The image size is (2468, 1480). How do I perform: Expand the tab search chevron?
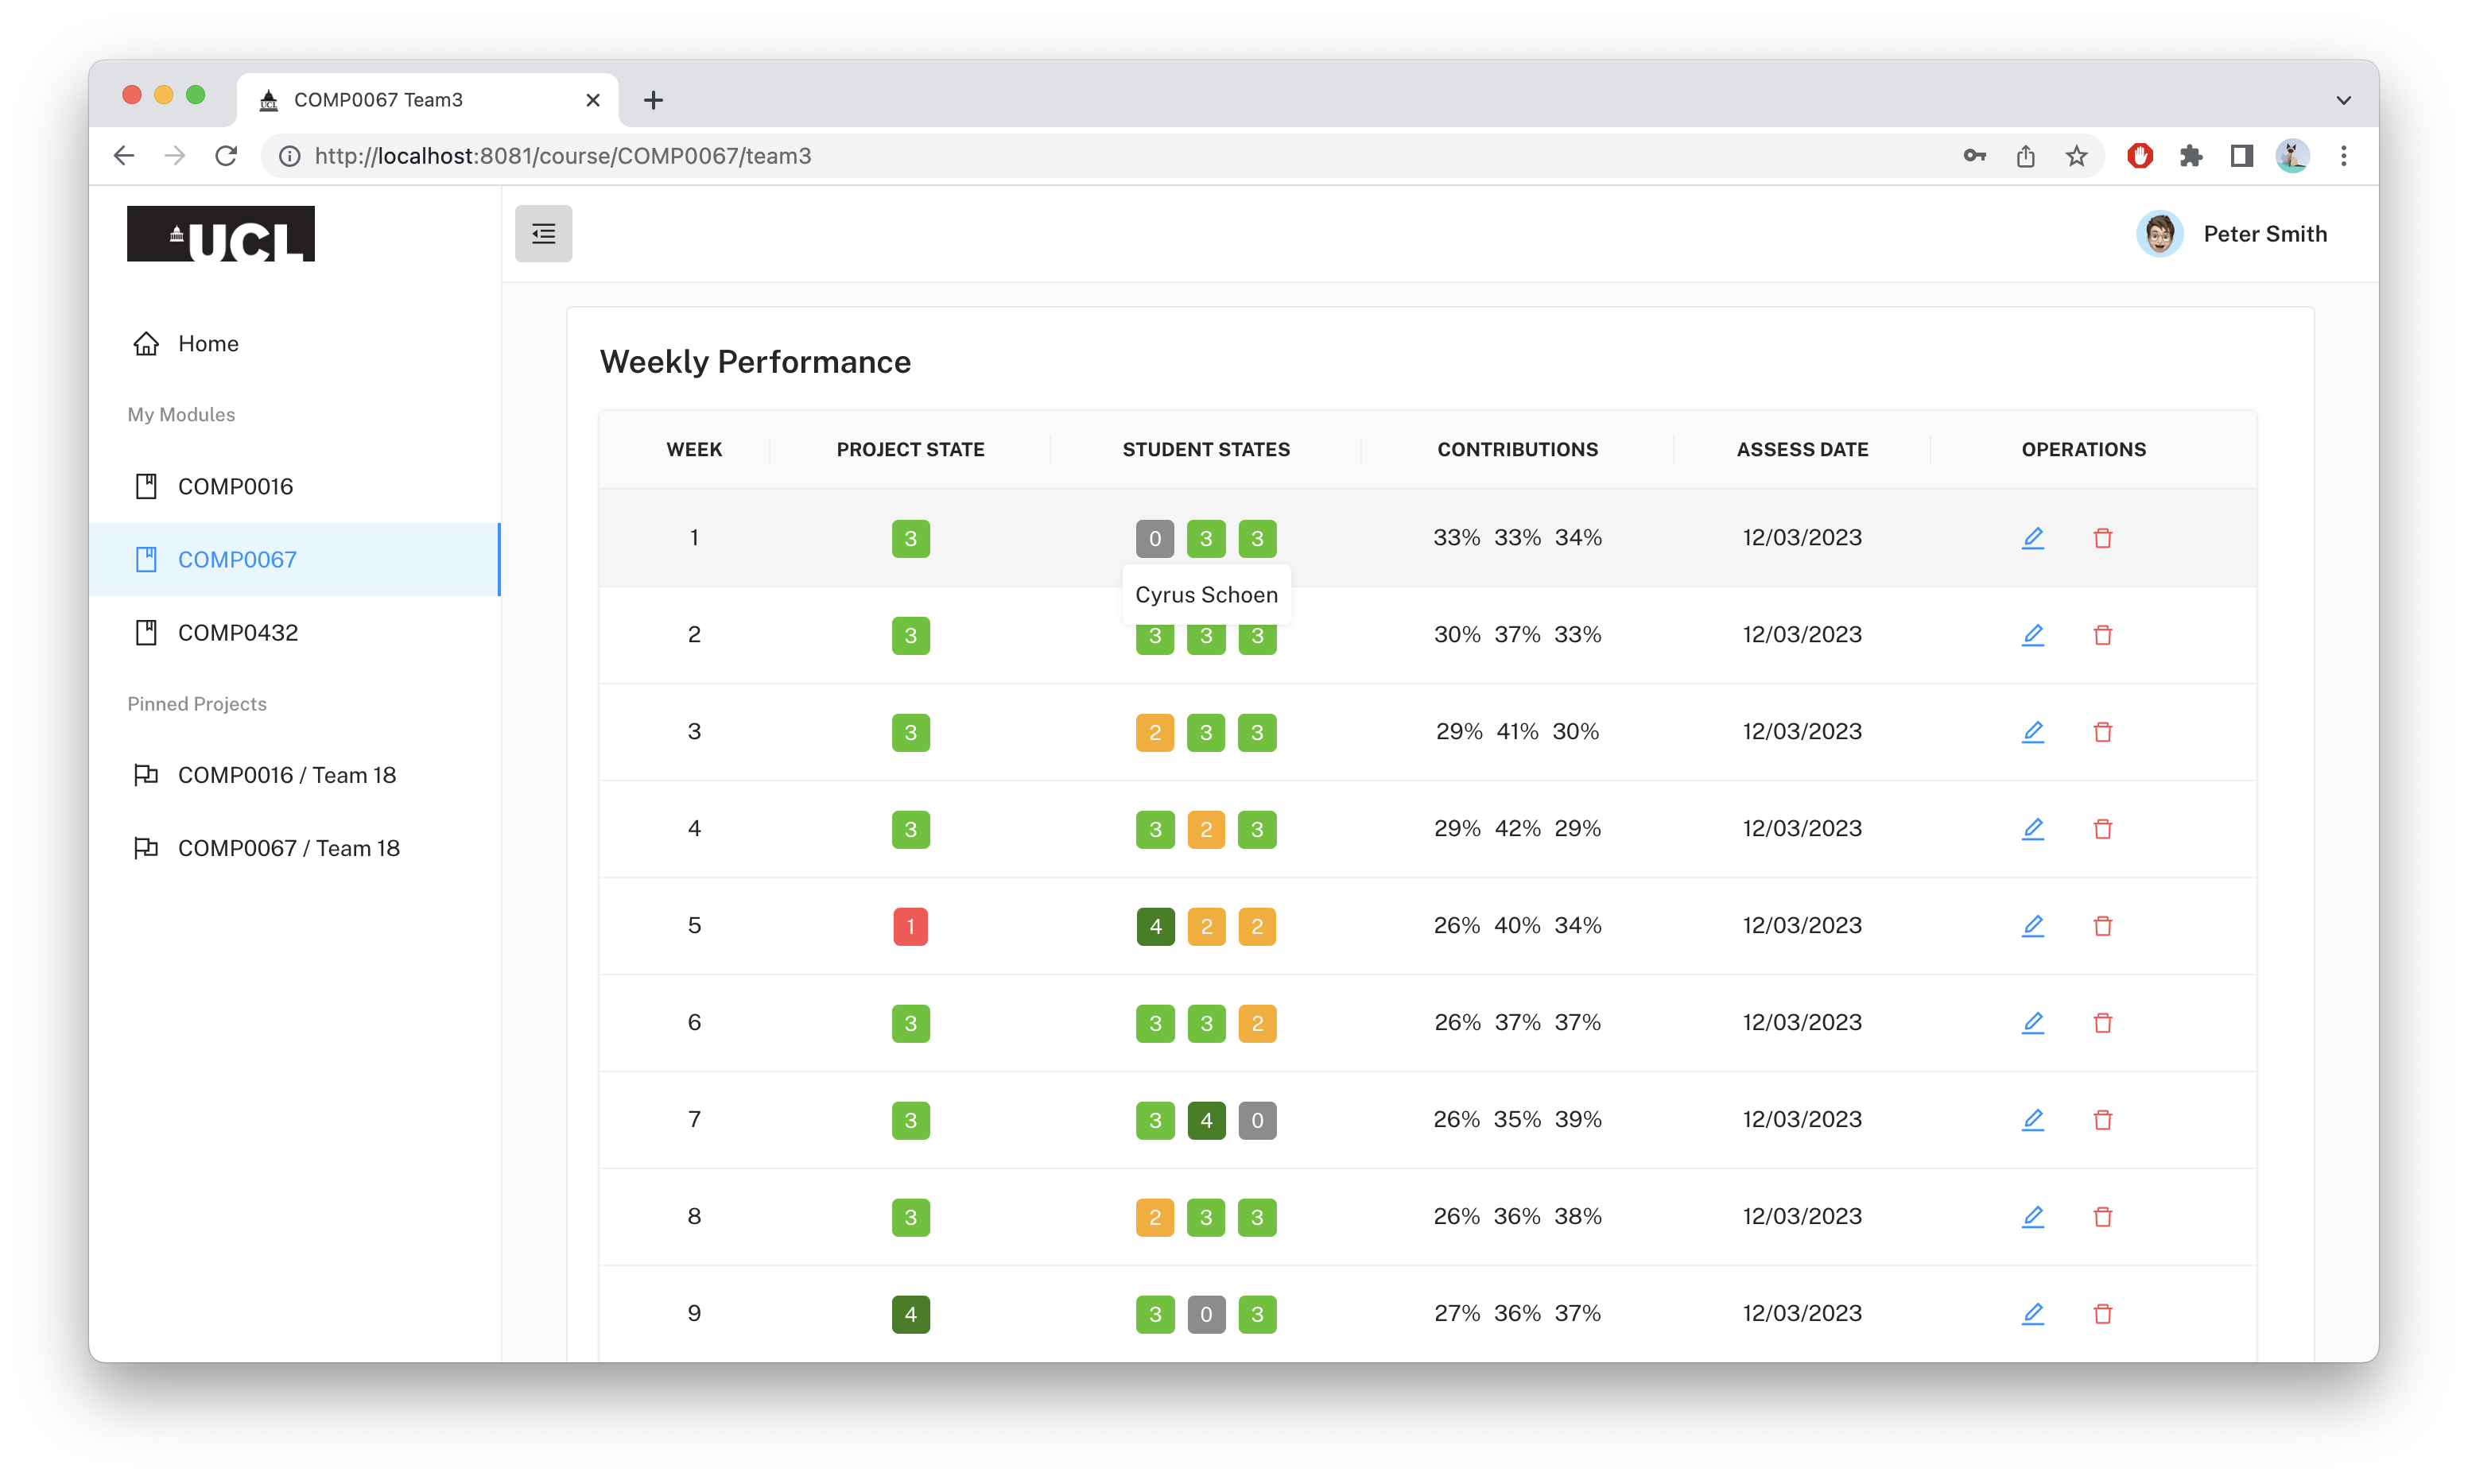tap(2343, 99)
